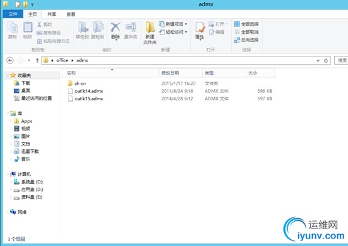Choose Copy path in the clipboard group
Image resolution: width=348 pixels, height=246 pixels.
49,33
